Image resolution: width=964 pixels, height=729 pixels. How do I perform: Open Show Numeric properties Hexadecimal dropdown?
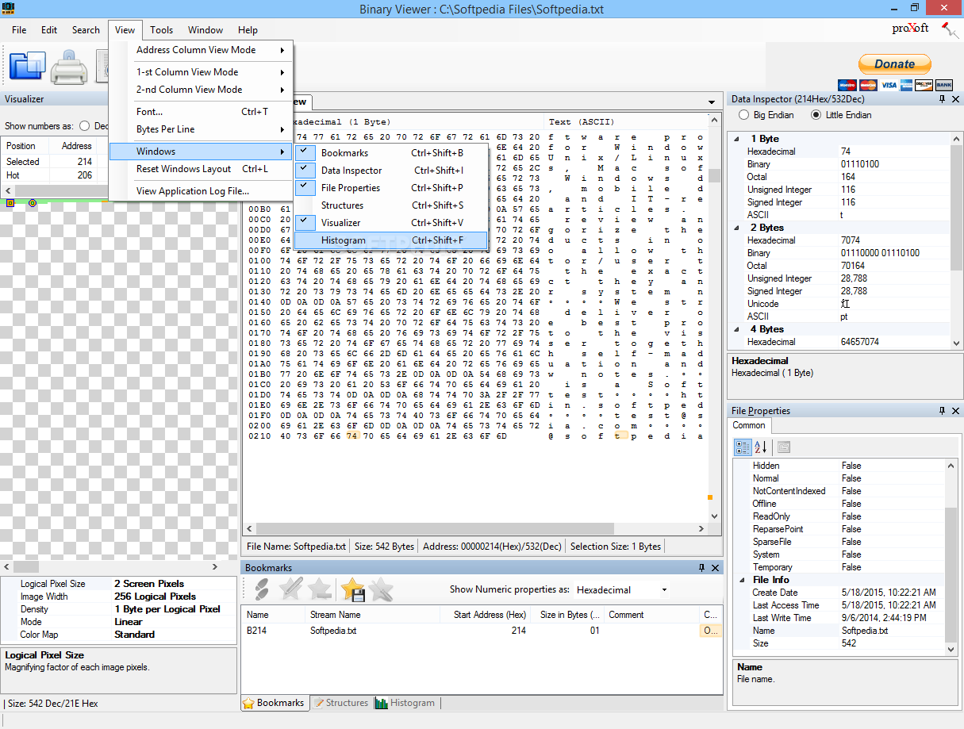tap(664, 589)
